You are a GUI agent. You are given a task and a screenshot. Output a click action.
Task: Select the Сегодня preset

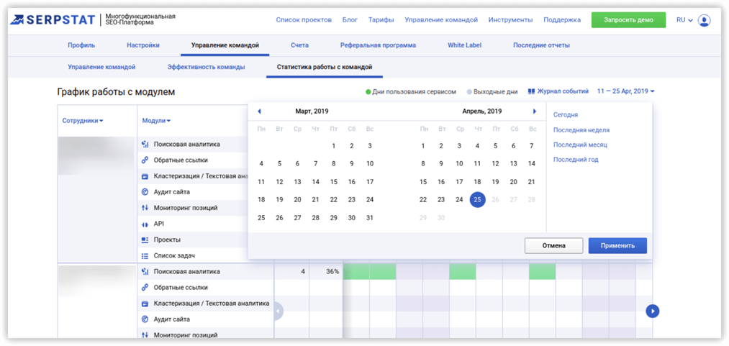tap(566, 114)
